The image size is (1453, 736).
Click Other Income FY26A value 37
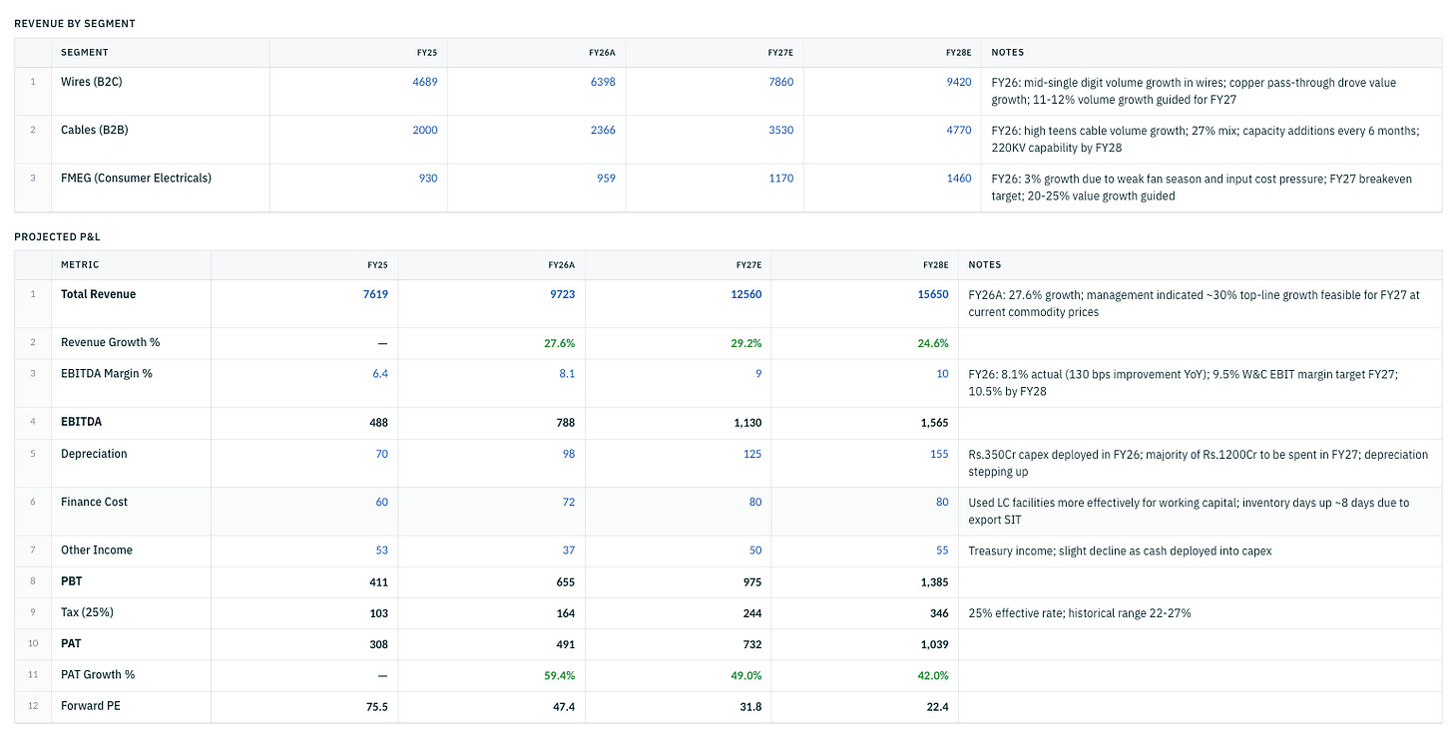569,550
